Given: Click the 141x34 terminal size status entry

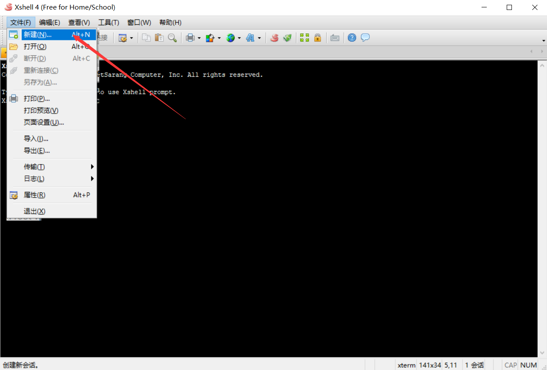Looking at the screenshot, I should [x=429, y=365].
